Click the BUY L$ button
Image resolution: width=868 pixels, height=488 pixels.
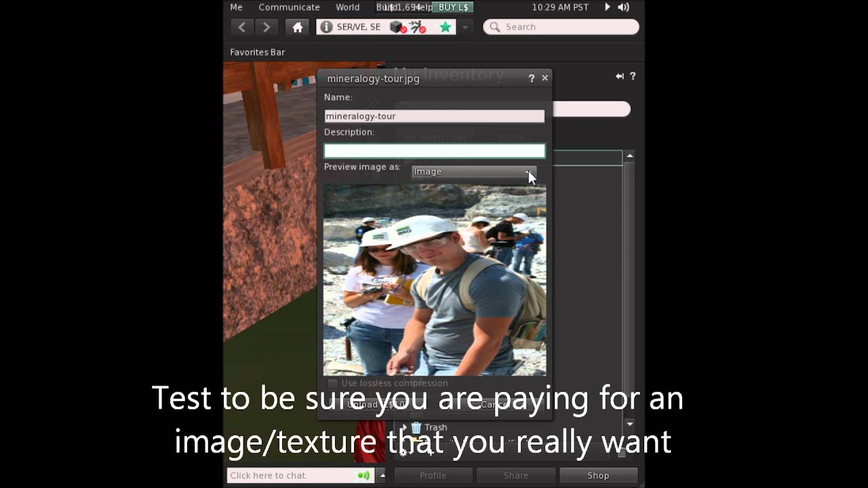tap(453, 7)
